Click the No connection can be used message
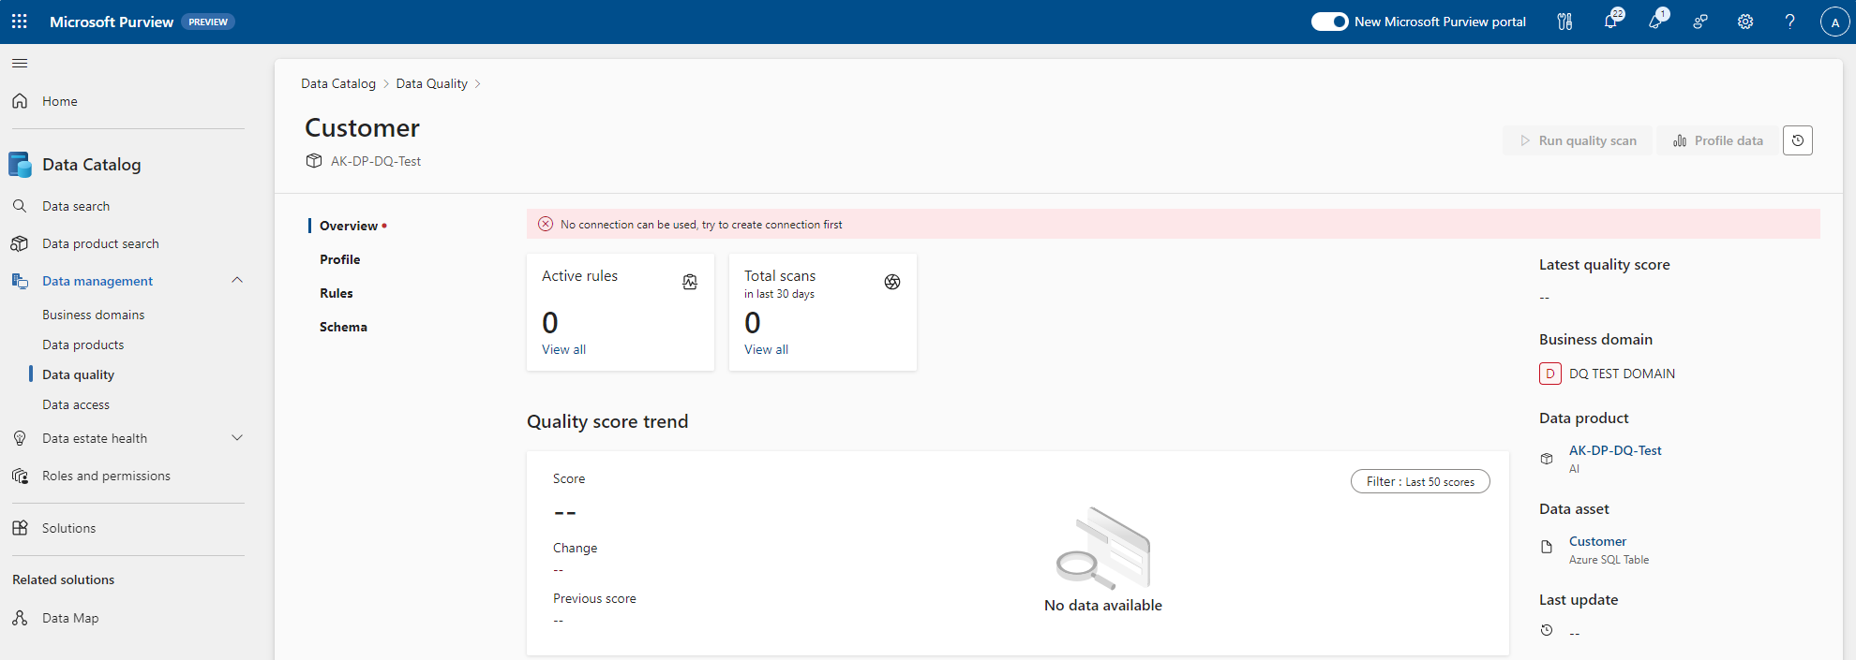The width and height of the screenshot is (1856, 660). (x=701, y=225)
